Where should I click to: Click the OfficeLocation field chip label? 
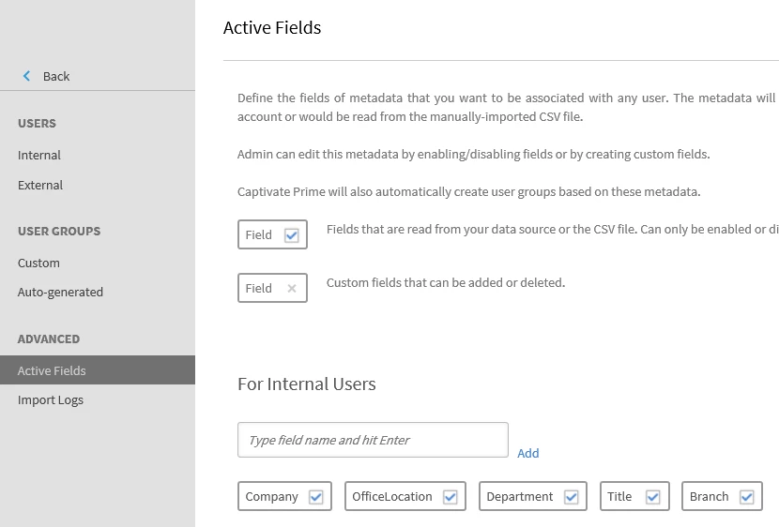point(392,497)
